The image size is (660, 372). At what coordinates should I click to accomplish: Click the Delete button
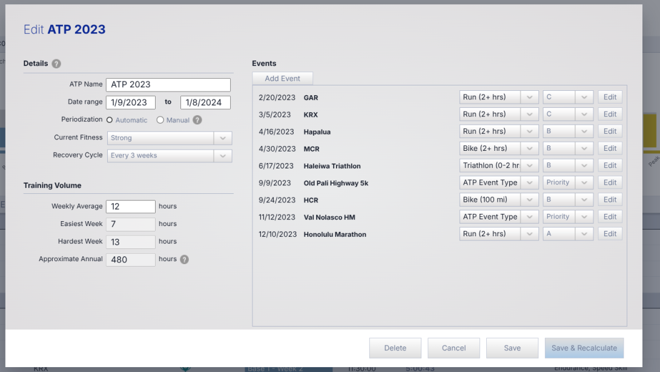(395, 348)
